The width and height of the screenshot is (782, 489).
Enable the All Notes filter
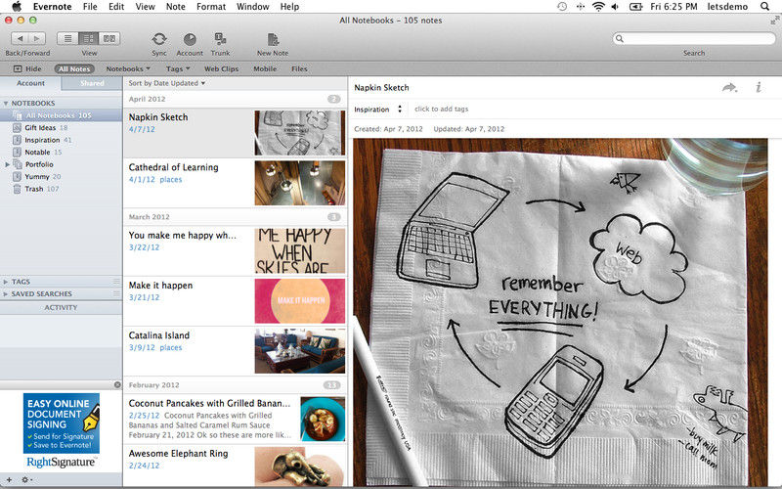74,68
